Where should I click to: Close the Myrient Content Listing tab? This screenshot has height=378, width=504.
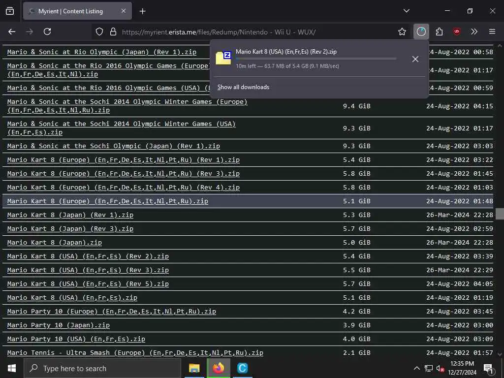(124, 11)
